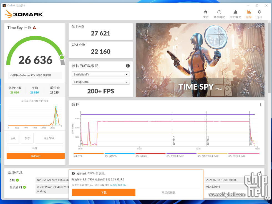The image size is (272, 204).
Task: Open the monitoring panel three-dot menu
Action: (261, 104)
